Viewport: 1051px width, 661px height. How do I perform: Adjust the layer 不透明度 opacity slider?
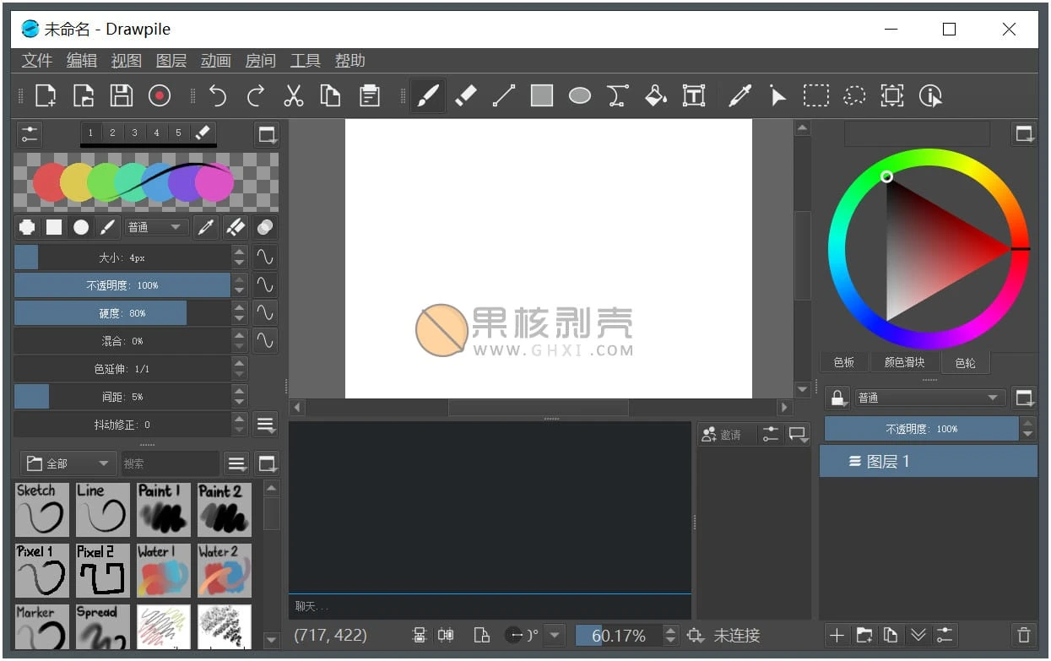[x=921, y=429]
